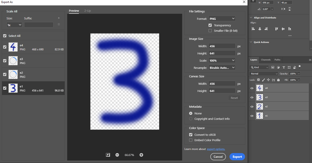Open the export options link
312x163 pixels.
click(x=216, y=149)
